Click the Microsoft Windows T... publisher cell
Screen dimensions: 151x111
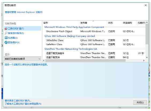pyautogui.click(x=93, y=31)
